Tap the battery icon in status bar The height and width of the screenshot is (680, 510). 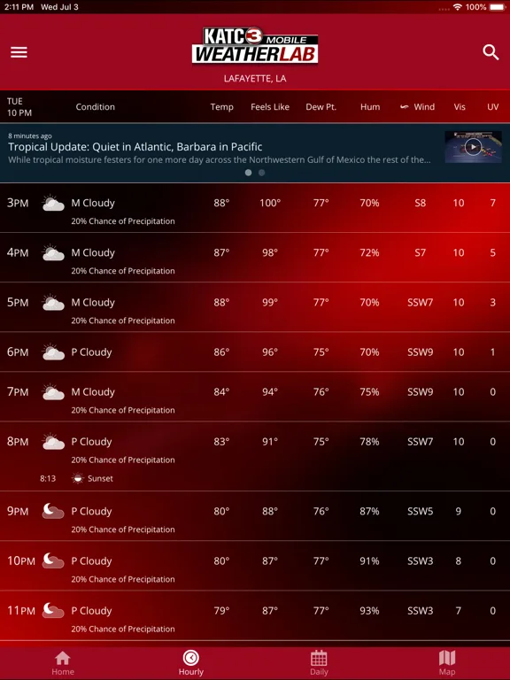click(x=498, y=7)
